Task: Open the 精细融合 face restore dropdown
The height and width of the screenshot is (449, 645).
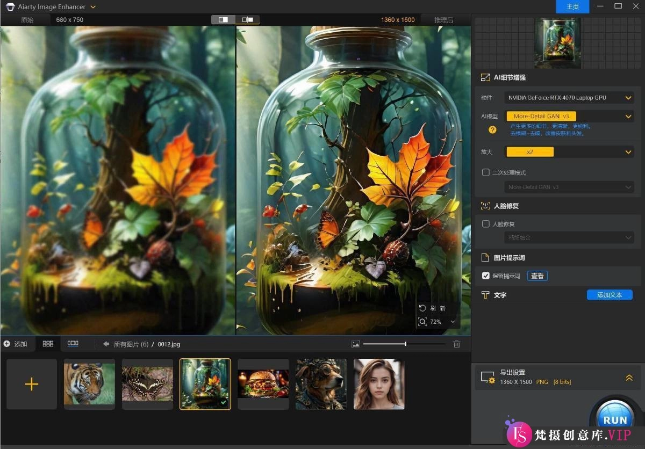Action: pyautogui.click(x=570, y=237)
